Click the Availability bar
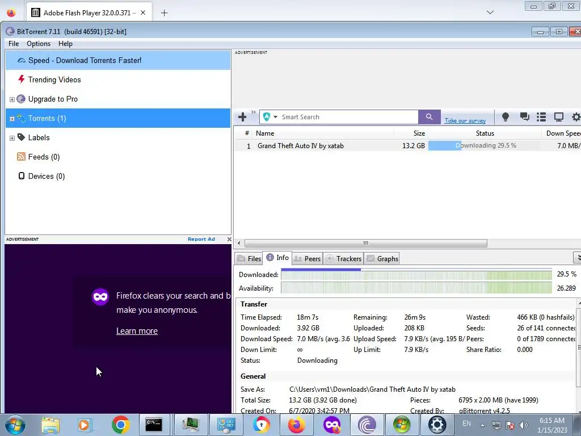 click(x=416, y=288)
